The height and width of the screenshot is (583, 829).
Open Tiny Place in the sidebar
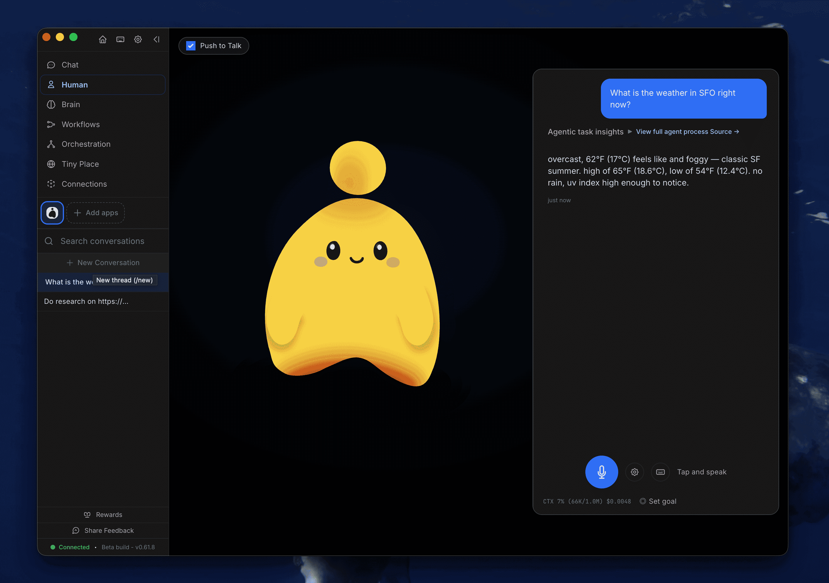pyautogui.click(x=102, y=164)
